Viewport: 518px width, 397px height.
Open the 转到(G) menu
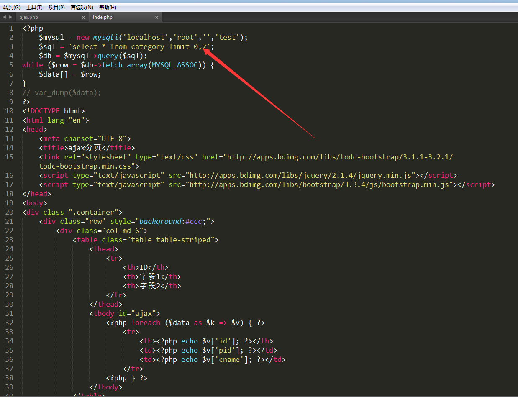pos(12,7)
